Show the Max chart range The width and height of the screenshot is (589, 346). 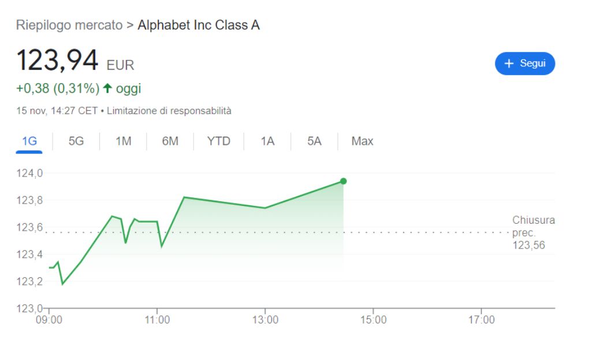[x=362, y=141]
